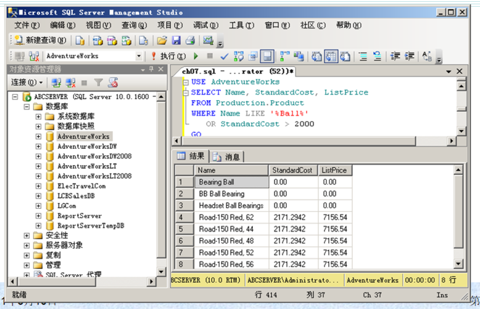Select Results to File icon
The image size is (480, 309).
coord(345,56)
